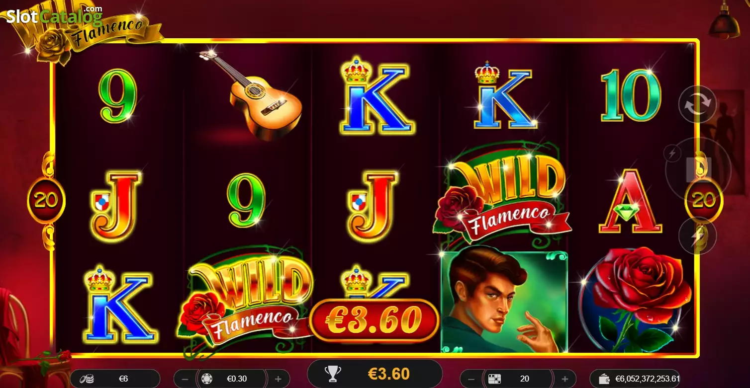Click the red rose symbol
Viewport: 750px width, 388px height.
tap(636, 300)
